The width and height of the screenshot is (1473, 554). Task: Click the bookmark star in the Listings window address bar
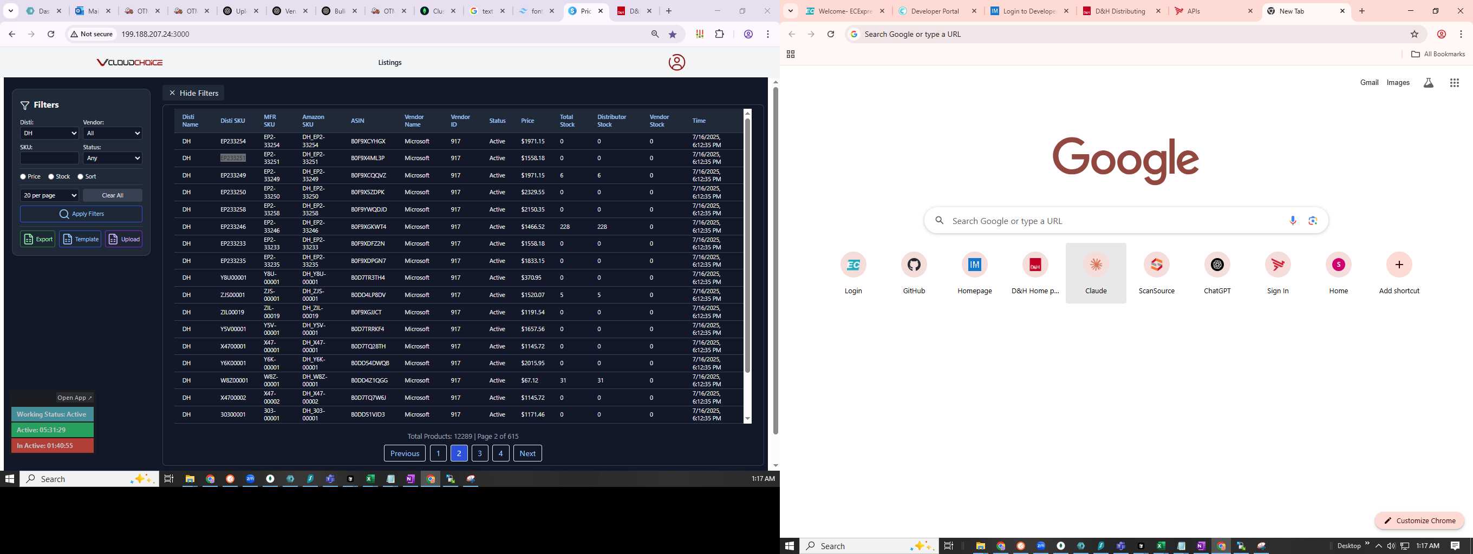(673, 34)
